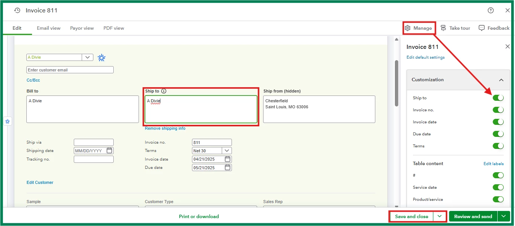
Task: Turn off the Invoice no. toggle
Action: 498,110
